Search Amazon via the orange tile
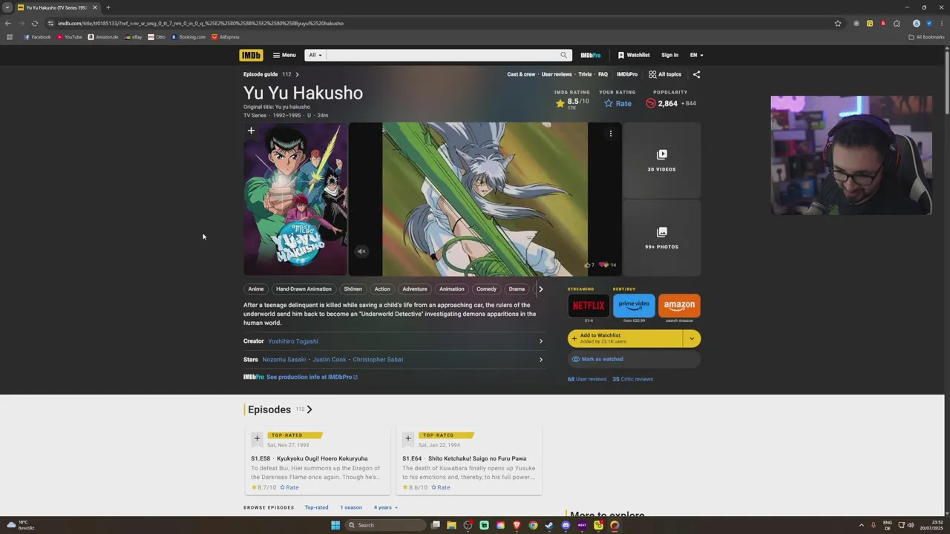950x534 pixels. point(679,306)
